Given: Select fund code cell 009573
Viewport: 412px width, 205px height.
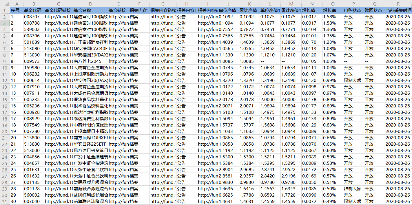Looking at the screenshot, I should coord(33,61).
